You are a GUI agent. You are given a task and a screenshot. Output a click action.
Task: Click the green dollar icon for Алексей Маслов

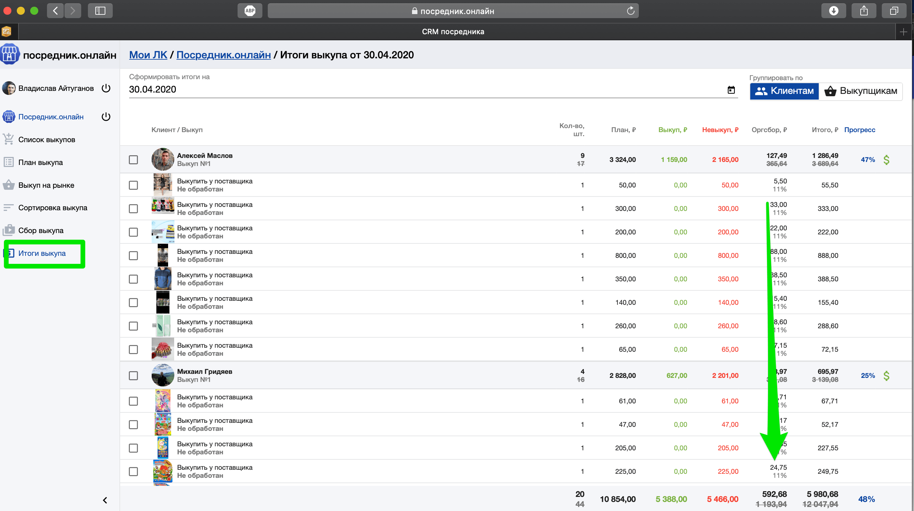tap(886, 160)
